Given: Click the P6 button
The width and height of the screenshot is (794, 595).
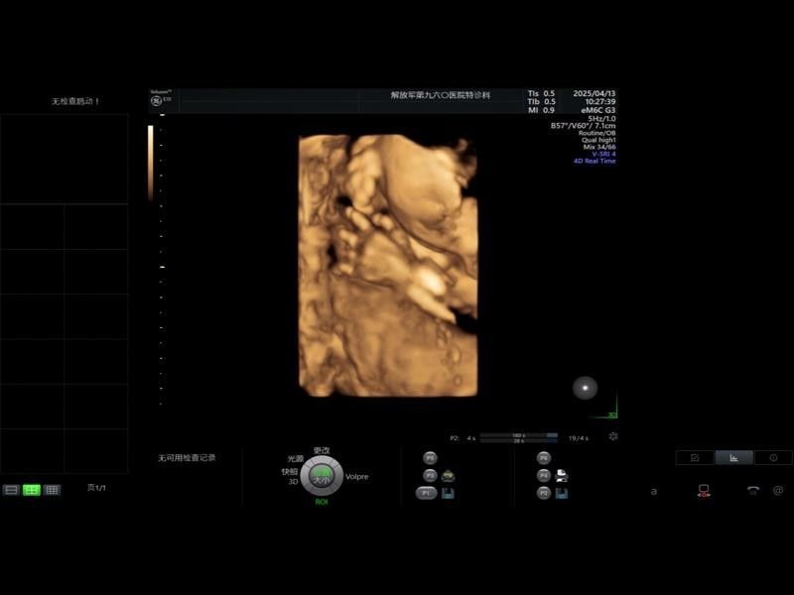Looking at the screenshot, I should click(543, 458).
